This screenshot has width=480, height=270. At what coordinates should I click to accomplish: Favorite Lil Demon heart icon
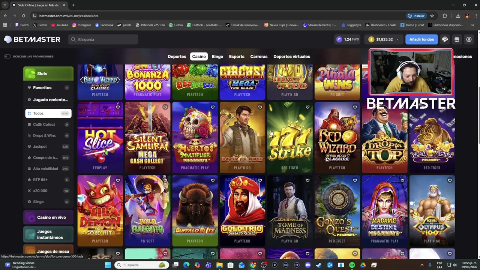point(118,180)
